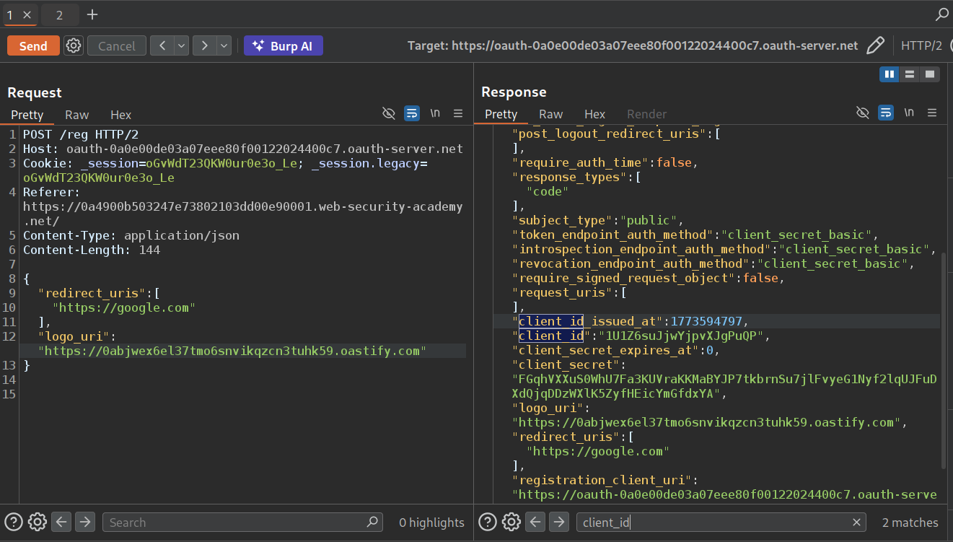Toggle non-printable characters in Request

tap(435, 113)
